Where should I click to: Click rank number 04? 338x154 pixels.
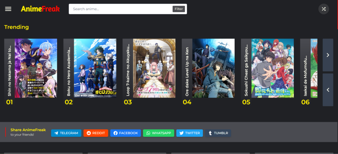[187, 102]
